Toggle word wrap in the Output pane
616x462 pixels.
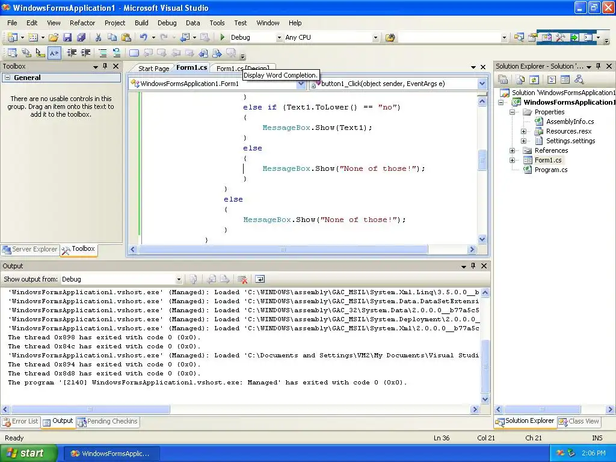(x=260, y=279)
